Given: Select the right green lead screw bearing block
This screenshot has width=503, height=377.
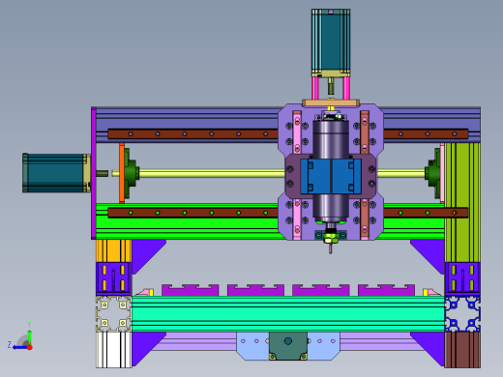Looking at the screenshot, I should click(432, 173).
